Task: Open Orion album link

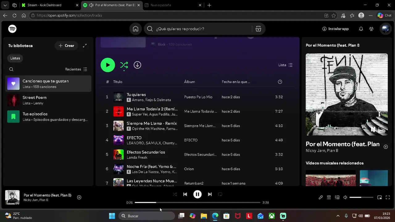Action: (189, 169)
